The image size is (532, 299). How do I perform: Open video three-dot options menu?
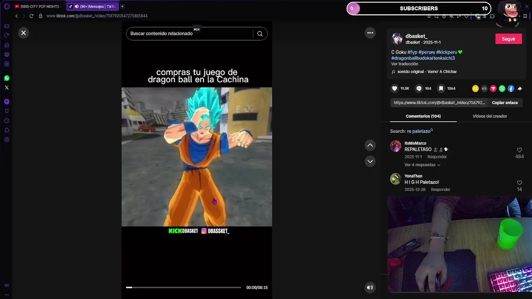pos(370,33)
